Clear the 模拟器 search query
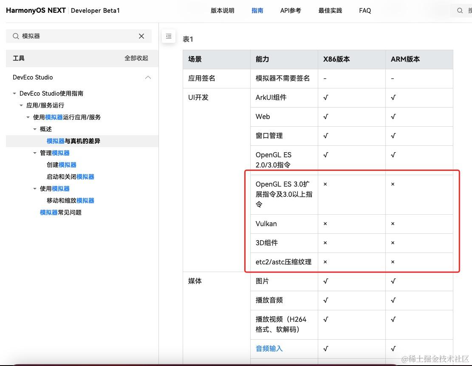 click(141, 36)
